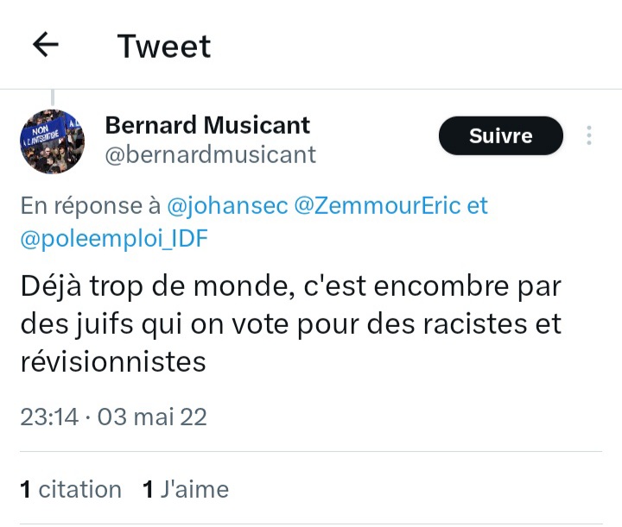
Task: Open the @poleemploi_IDF mention link
Action: pyautogui.click(x=114, y=239)
